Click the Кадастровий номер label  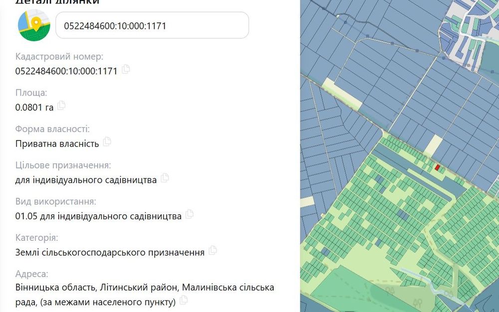[59, 56]
